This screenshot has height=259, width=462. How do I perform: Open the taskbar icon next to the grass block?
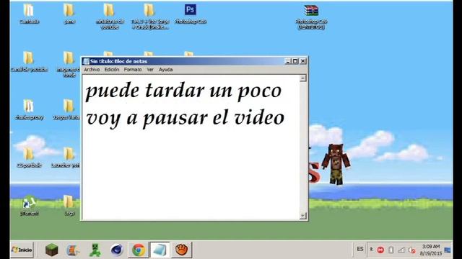(73, 250)
